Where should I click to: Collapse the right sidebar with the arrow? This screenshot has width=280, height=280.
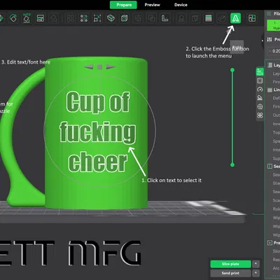pos(262,41)
